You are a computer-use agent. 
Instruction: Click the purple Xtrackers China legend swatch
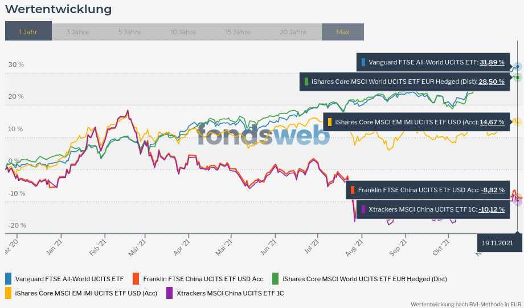pos(169,293)
